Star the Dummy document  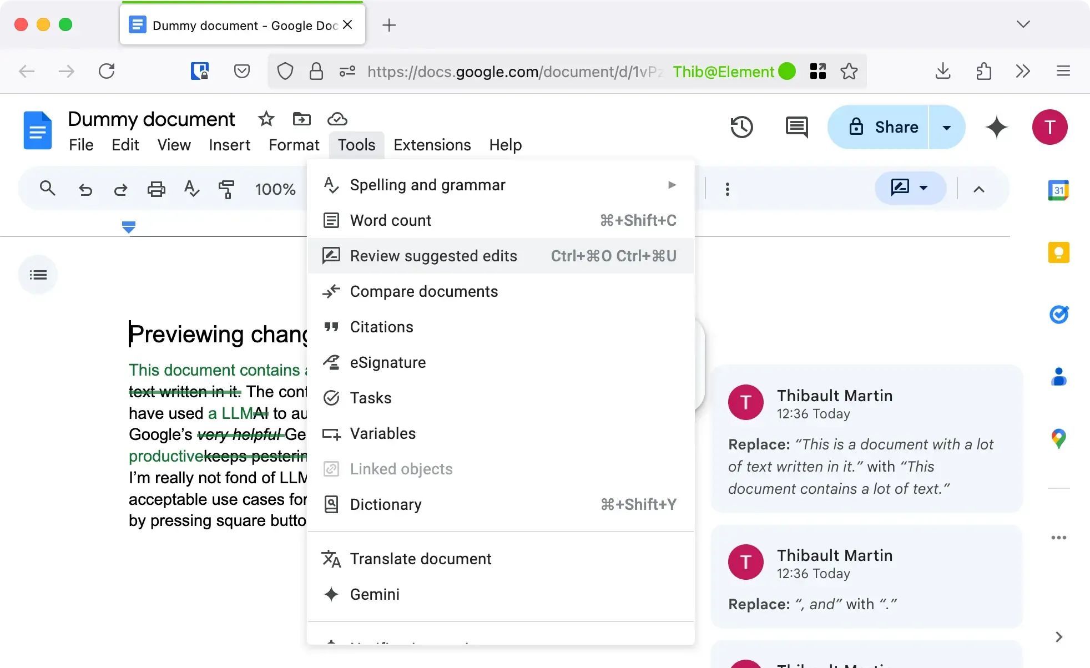click(266, 119)
